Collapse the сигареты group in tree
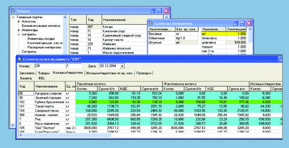 pyautogui.click(x=18, y=34)
